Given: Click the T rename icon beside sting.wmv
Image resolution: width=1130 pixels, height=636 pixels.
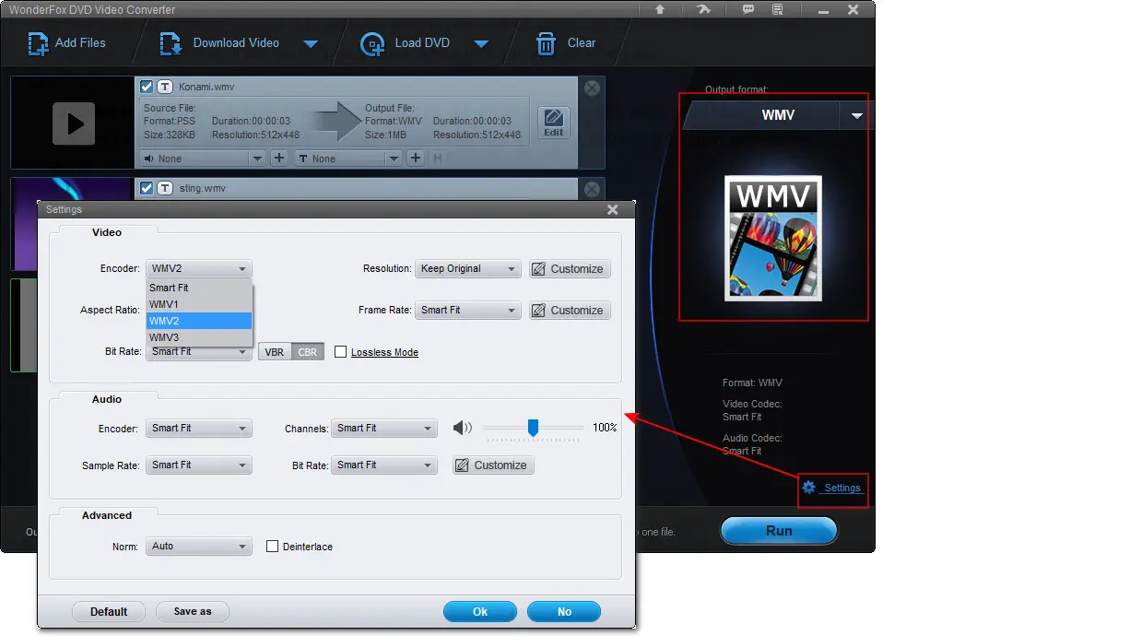Looking at the screenshot, I should click(x=165, y=188).
